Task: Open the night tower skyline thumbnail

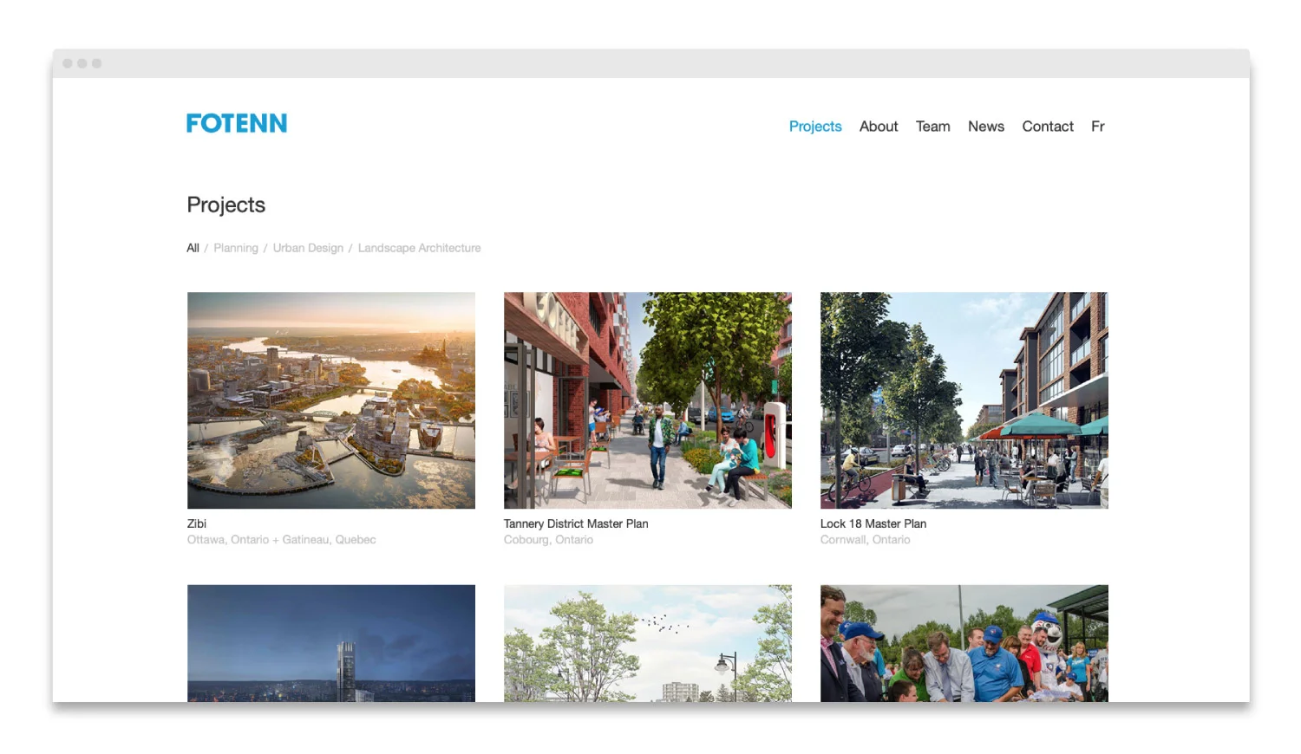Action: point(331,643)
